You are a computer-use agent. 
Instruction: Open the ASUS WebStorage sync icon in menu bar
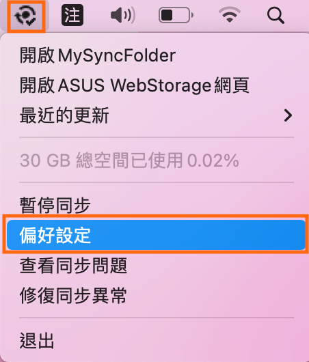[x=25, y=15]
